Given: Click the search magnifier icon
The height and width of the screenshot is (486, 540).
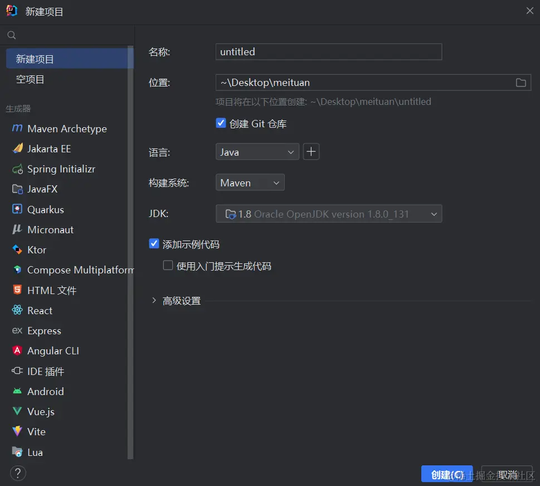Looking at the screenshot, I should pyautogui.click(x=12, y=35).
